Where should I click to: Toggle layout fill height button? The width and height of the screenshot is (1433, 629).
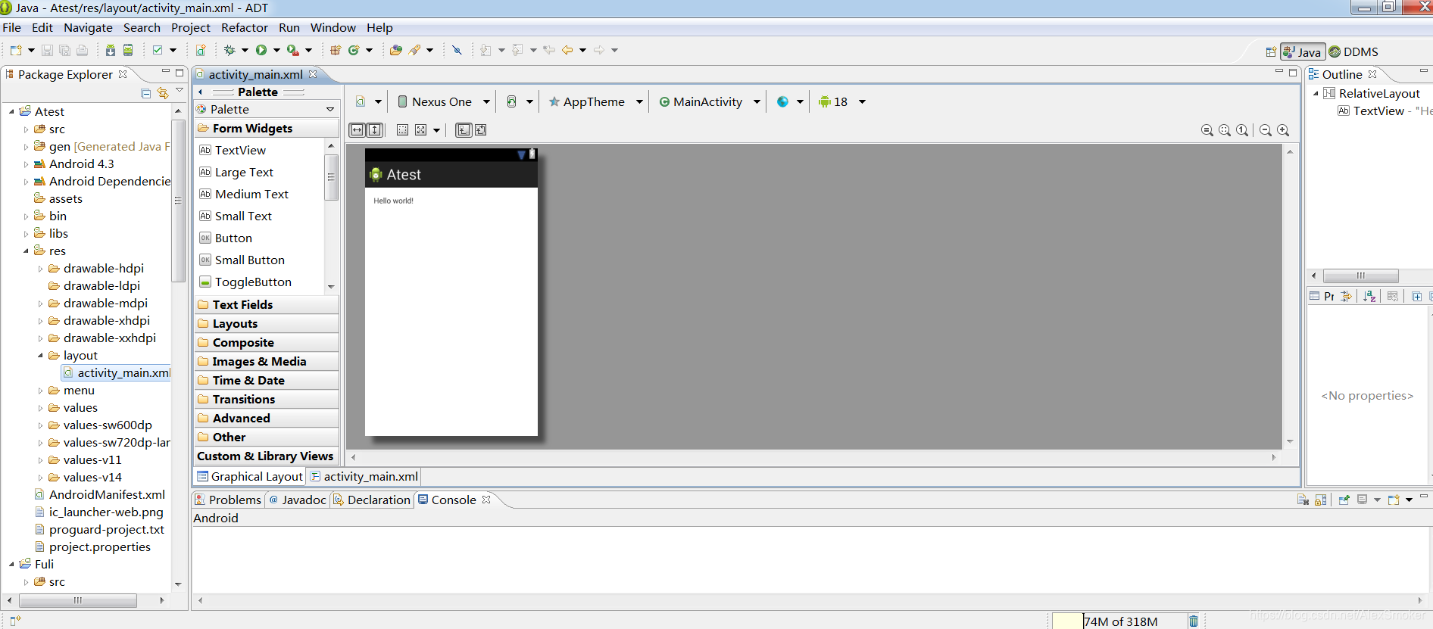(x=375, y=130)
